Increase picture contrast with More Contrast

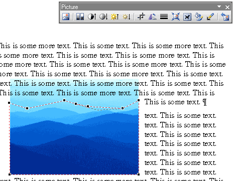(92, 17)
